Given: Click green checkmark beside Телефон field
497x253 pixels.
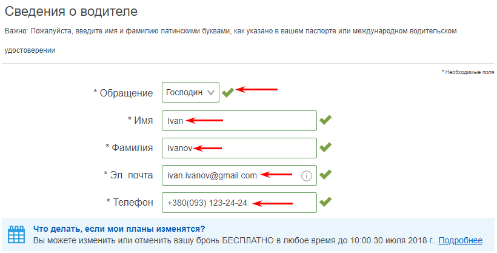Looking at the screenshot, I should point(325,203).
